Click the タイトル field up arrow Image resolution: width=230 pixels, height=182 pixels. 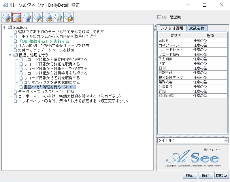(x=226, y=139)
